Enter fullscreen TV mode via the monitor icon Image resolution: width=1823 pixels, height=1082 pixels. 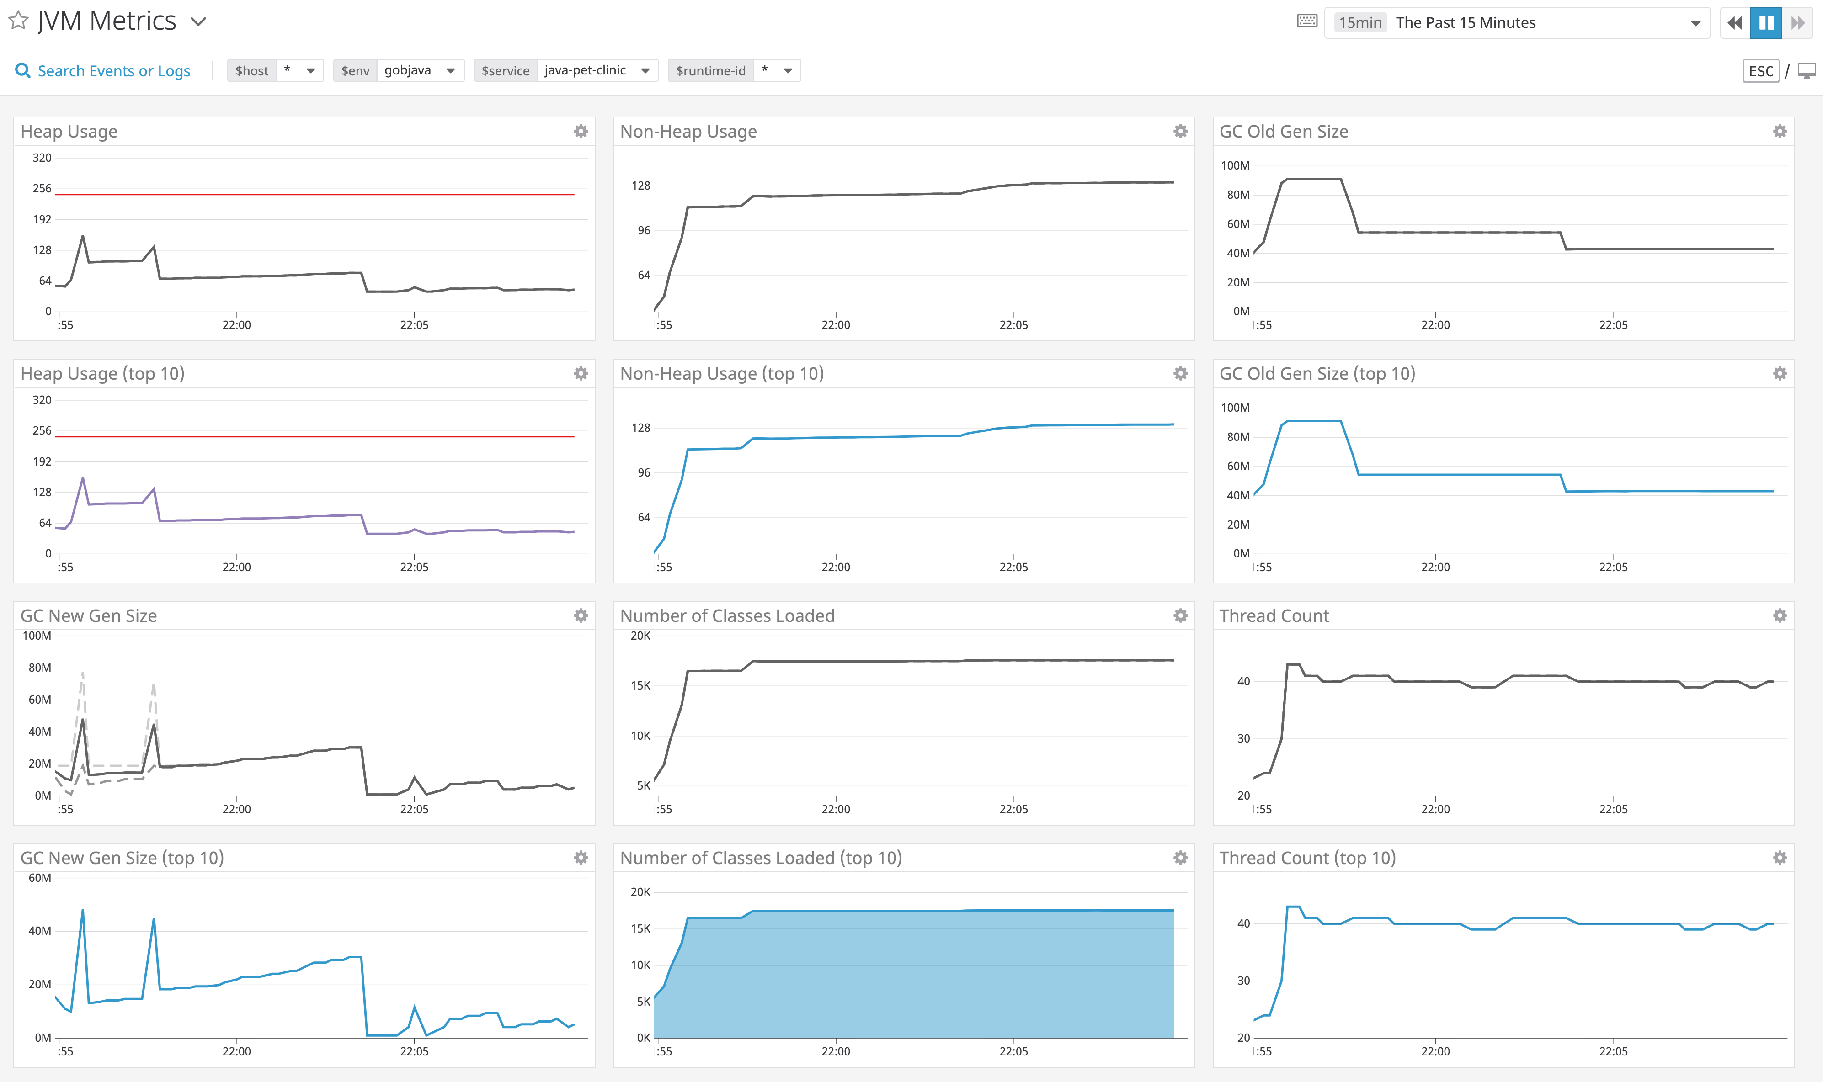point(1807,71)
